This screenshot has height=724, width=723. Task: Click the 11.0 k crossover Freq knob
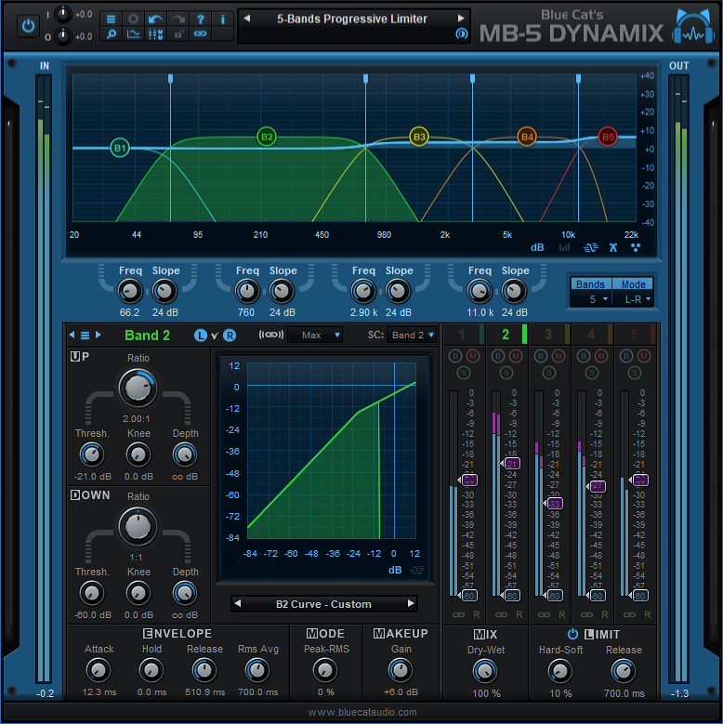click(x=480, y=291)
